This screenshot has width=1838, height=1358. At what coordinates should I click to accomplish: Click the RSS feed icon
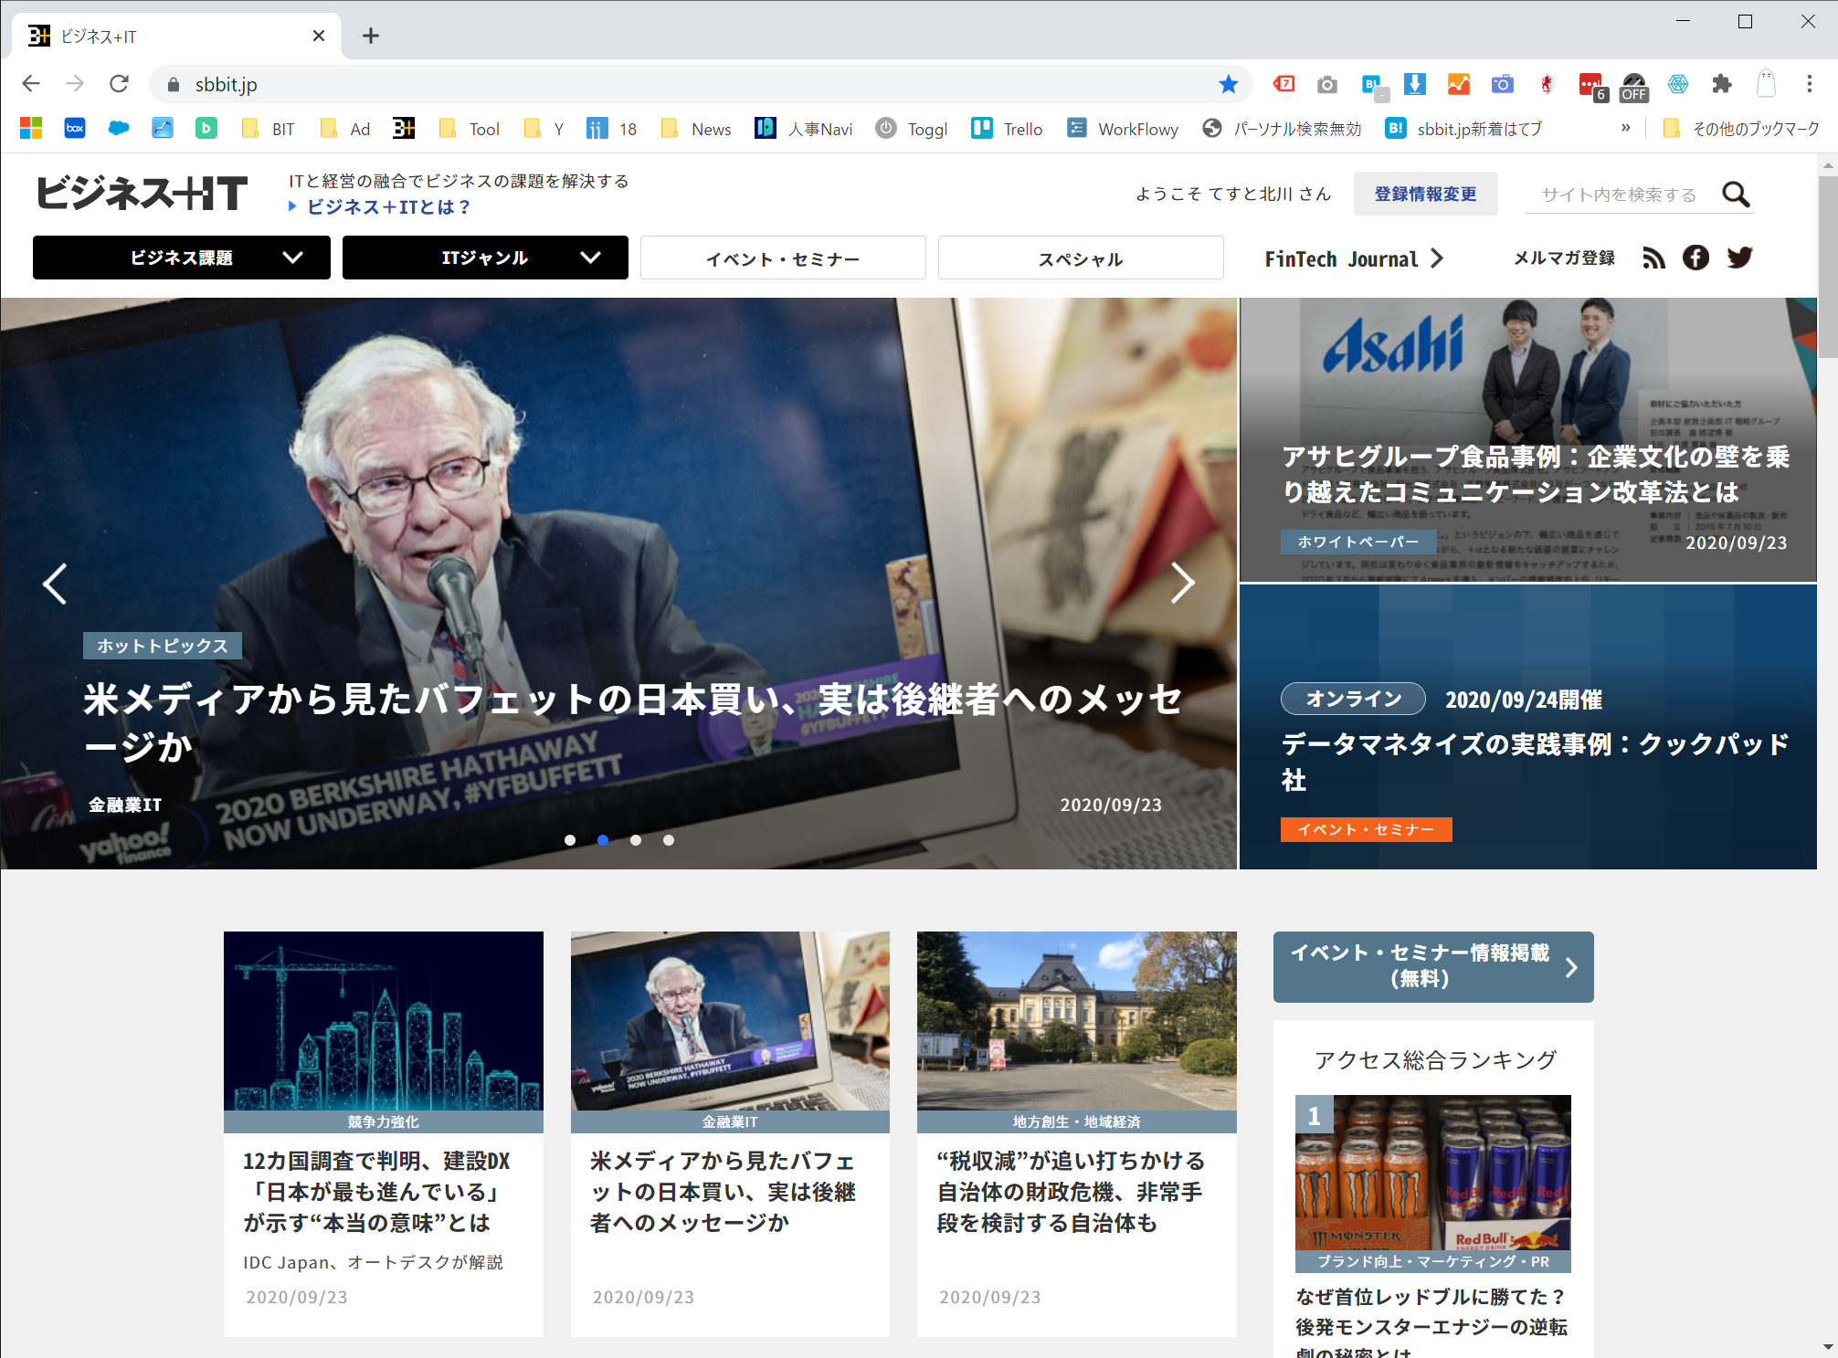tap(1653, 258)
